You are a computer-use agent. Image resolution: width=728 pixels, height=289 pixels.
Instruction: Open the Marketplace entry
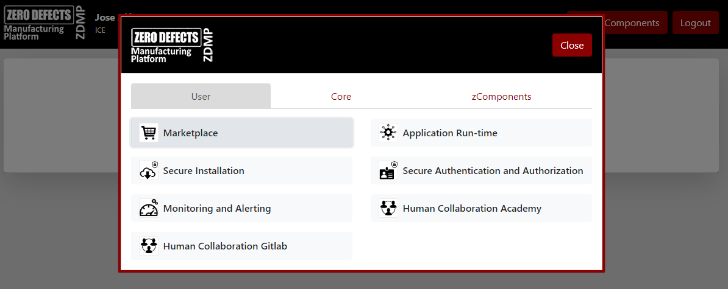[x=242, y=133]
